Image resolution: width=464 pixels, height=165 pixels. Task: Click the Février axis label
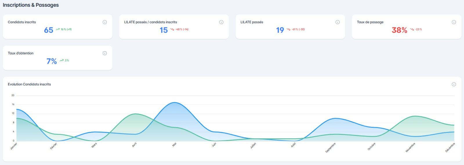[54, 146]
